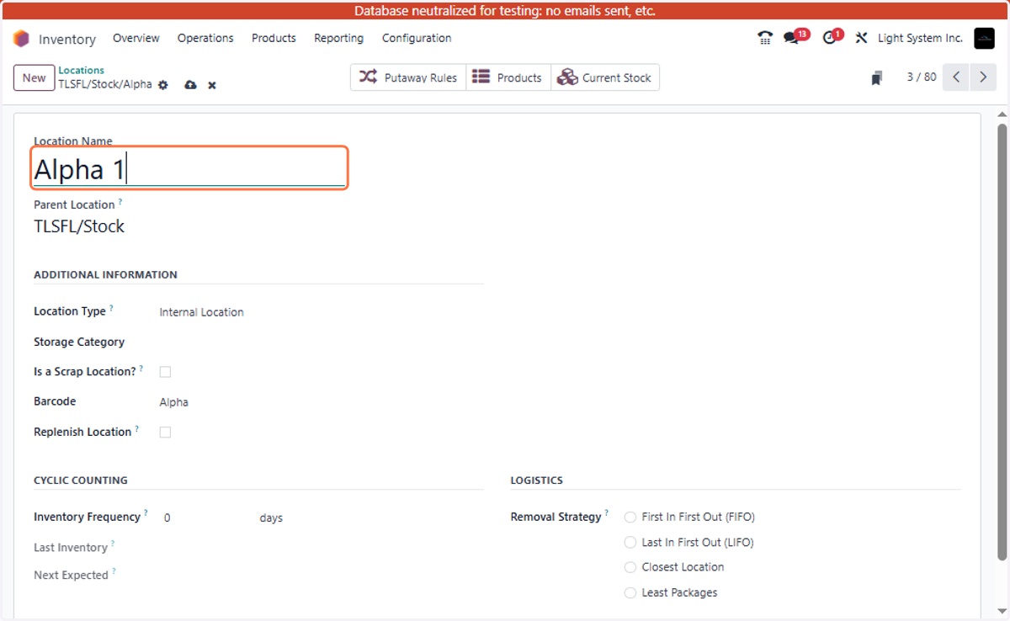1010x621 pixels.
Task: Enable the Replenish Location checkbox
Action: pos(165,433)
